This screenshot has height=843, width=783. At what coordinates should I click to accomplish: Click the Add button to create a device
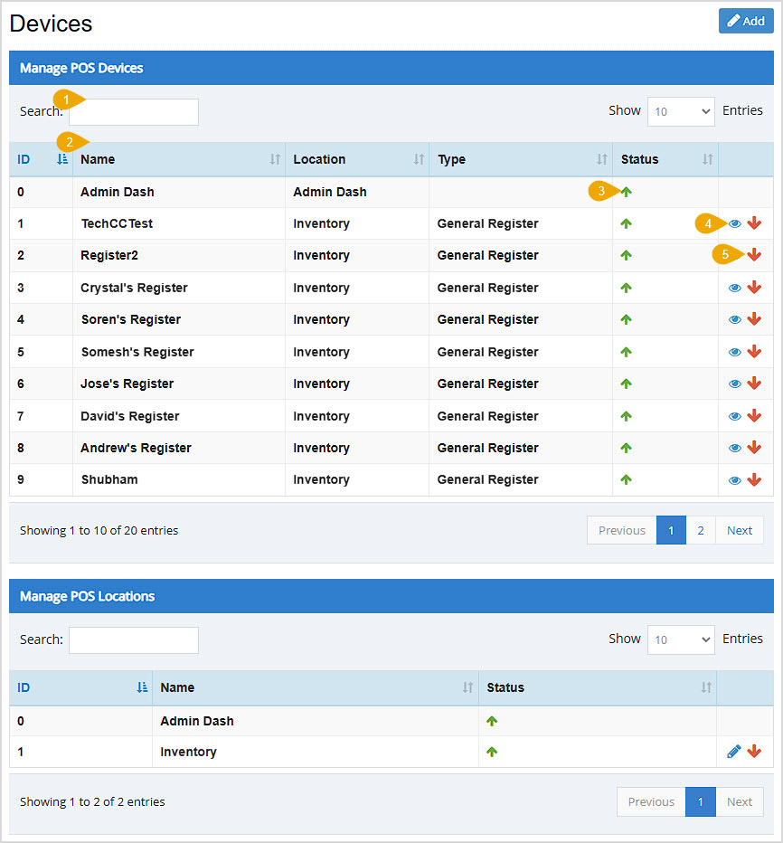pos(746,20)
